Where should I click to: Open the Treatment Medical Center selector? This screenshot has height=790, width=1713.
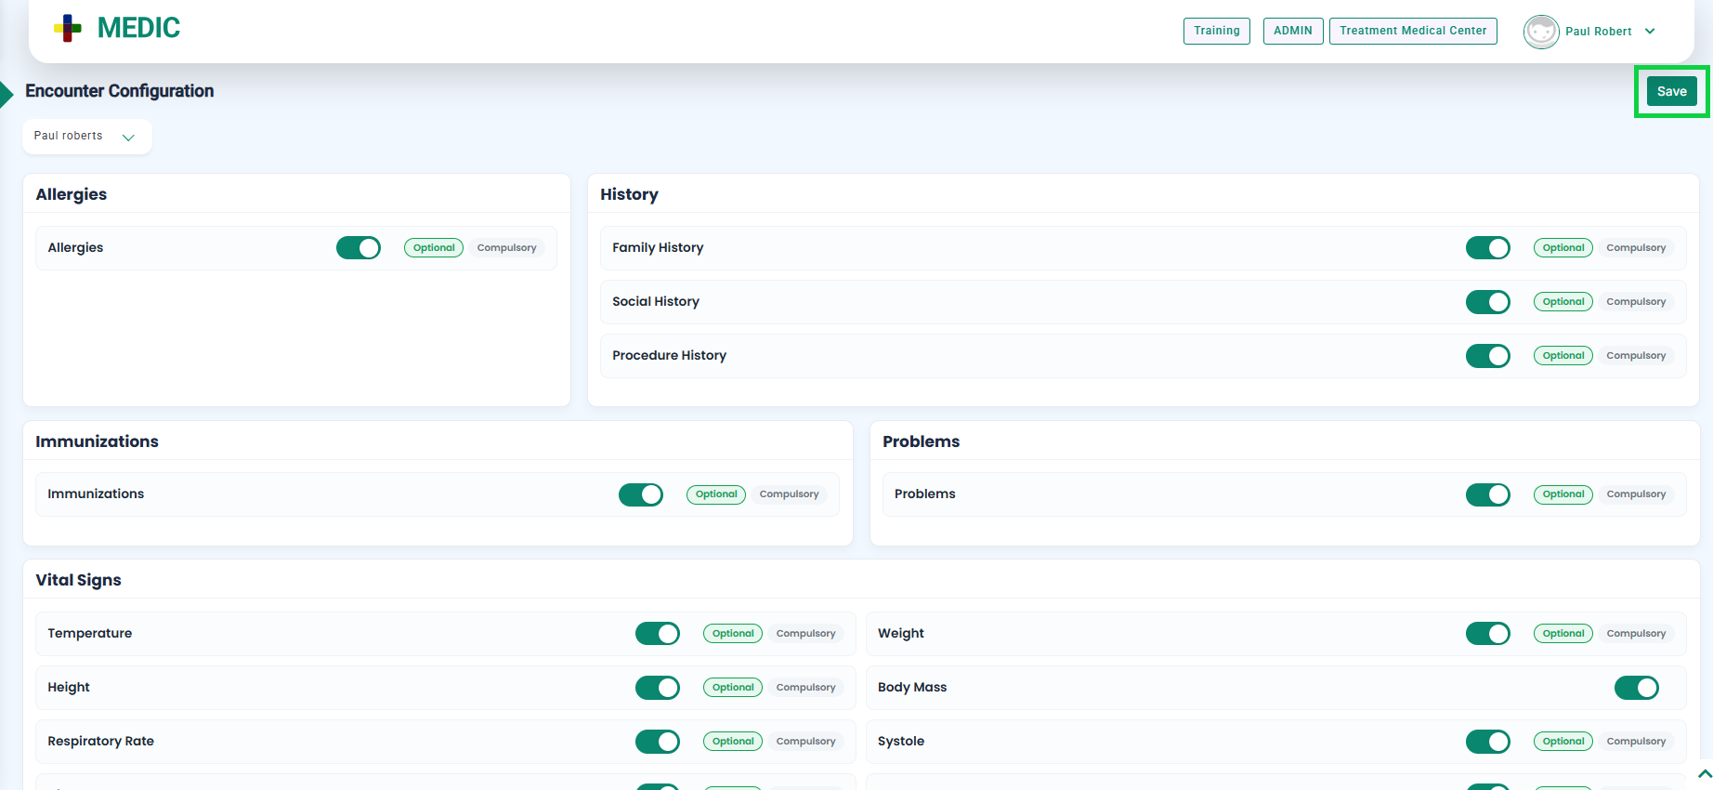click(1412, 31)
